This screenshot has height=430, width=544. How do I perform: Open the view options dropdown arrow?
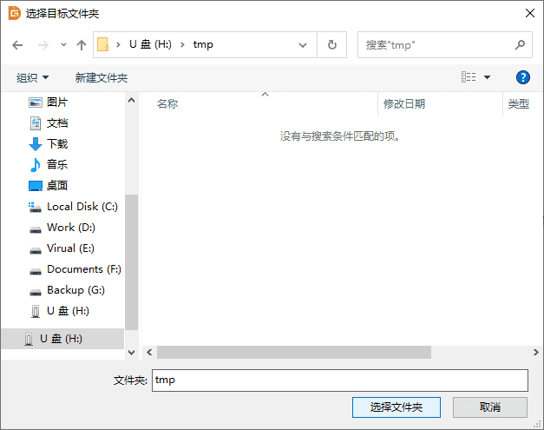click(487, 77)
